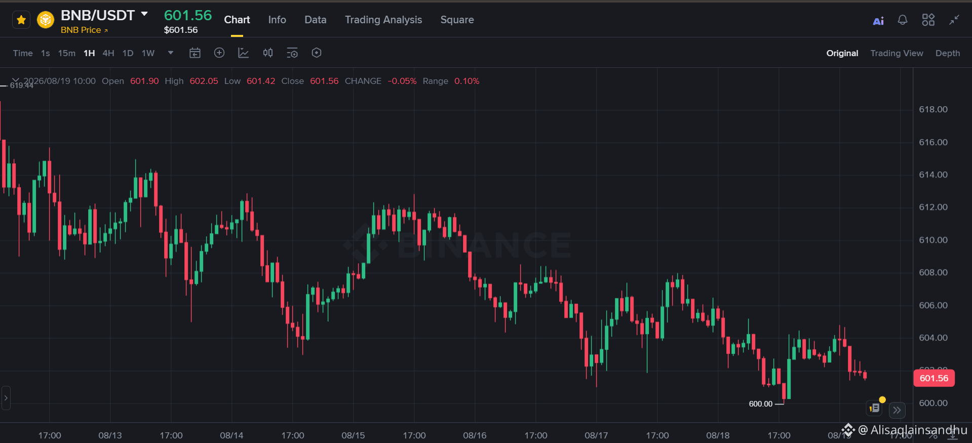Open price alert bell icon
Viewport: 972px width, 443px height.
[903, 20]
